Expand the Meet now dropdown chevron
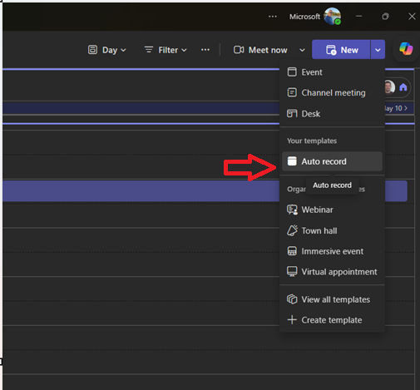Viewport: 420px width, 390px height. tap(302, 50)
